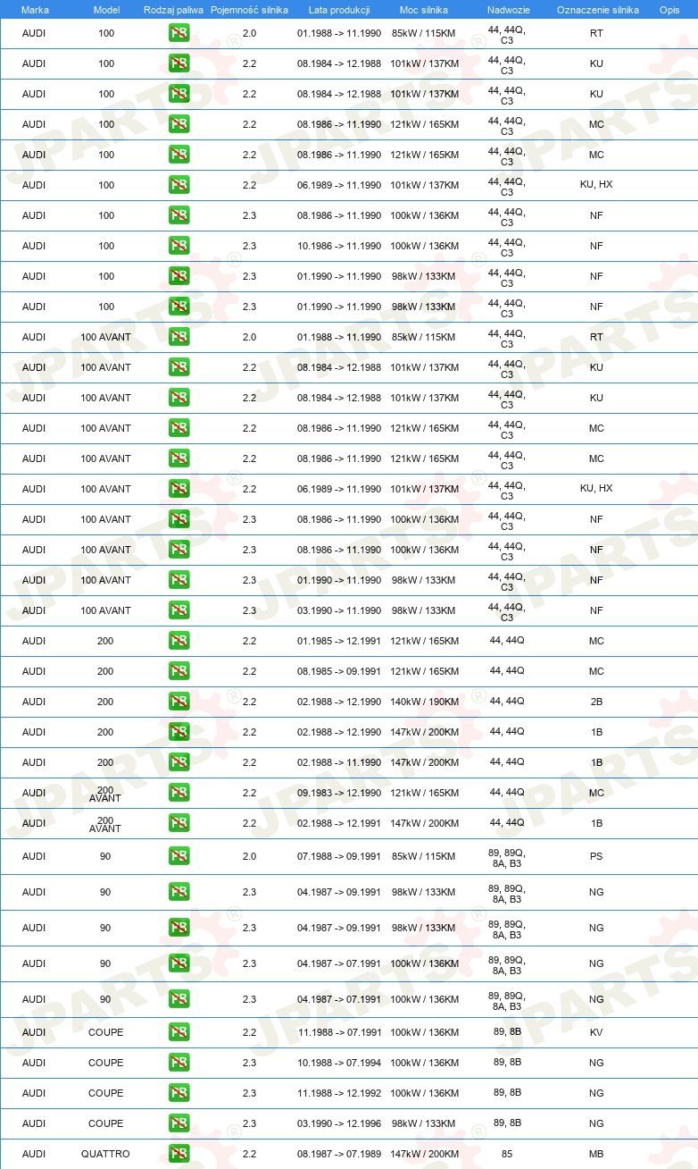
Task: Click the 90 model cell in the PS row
Action: (x=105, y=856)
